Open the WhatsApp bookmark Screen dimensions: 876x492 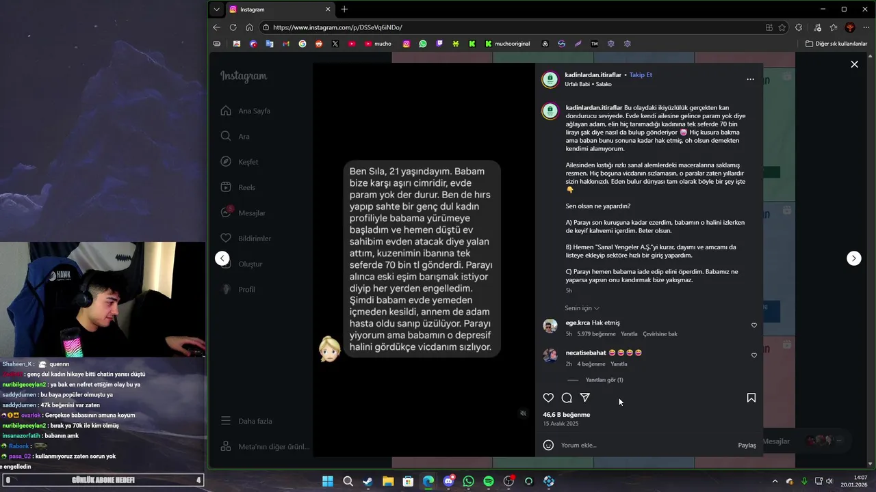(423, 44)
